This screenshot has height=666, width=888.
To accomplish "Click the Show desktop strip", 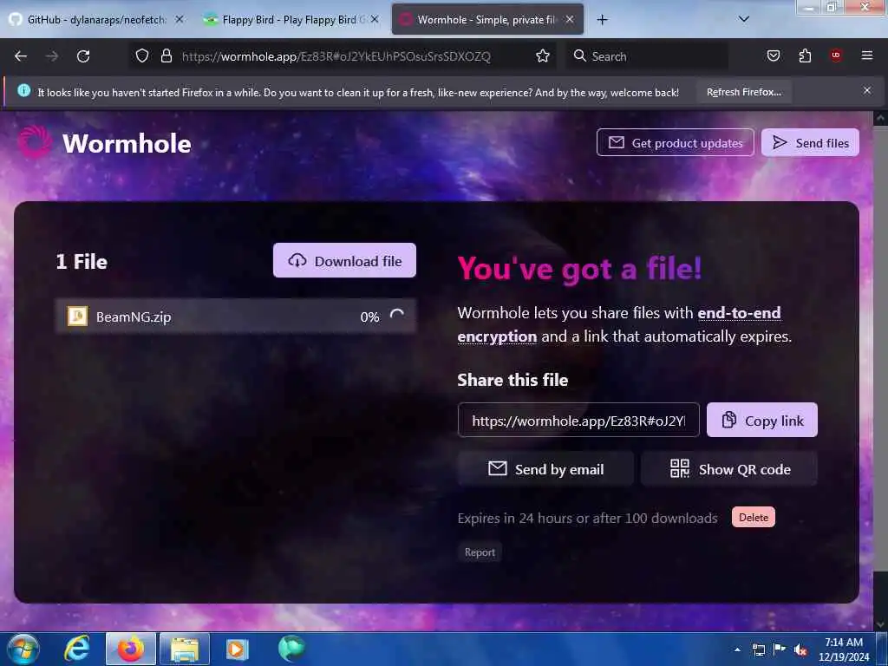I will point(883,650).
